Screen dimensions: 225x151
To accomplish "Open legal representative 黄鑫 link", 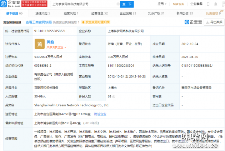I will click(x=50, y=42).
